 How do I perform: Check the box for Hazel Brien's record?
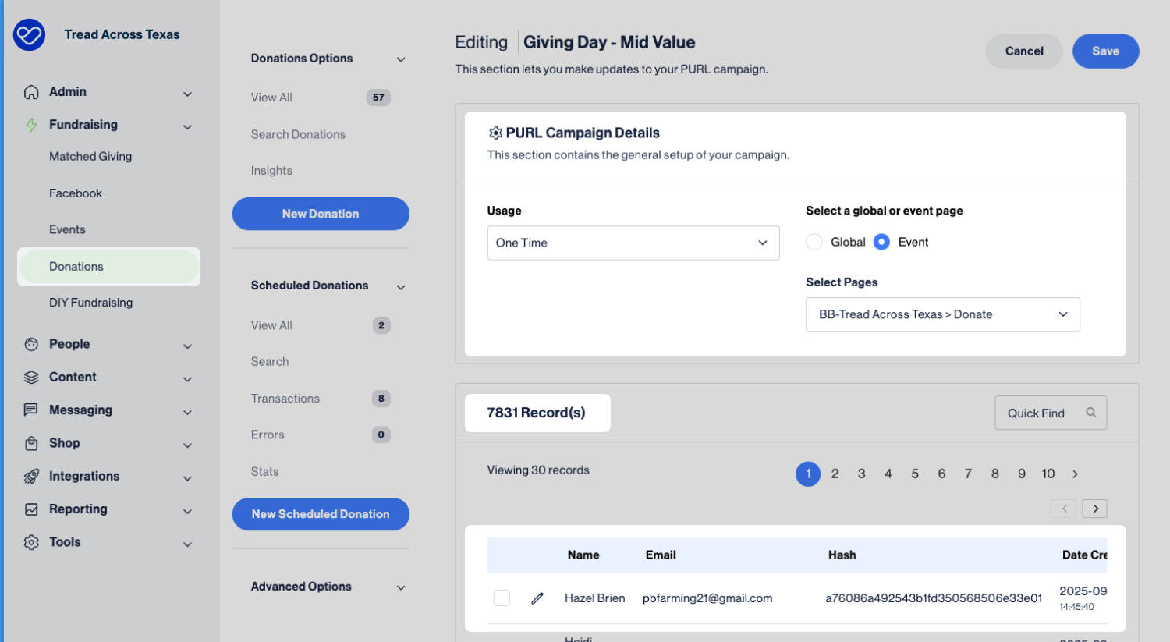tap(502, 598)
